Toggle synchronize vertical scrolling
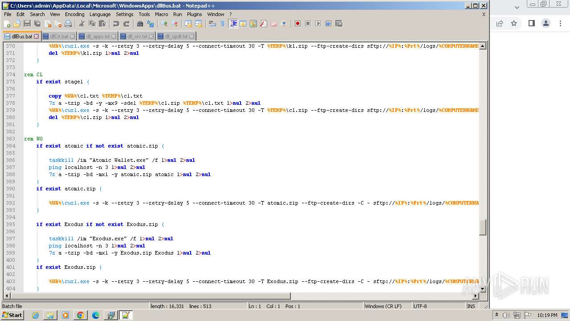 pos(188,24)
